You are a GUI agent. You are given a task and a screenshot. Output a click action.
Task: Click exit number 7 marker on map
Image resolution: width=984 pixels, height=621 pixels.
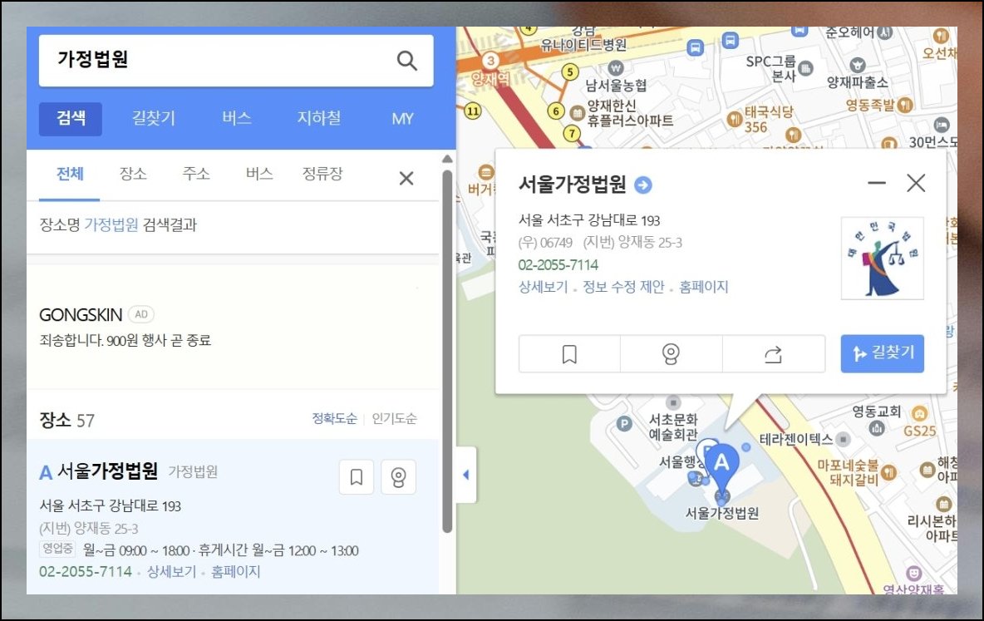tap(571, 133)
